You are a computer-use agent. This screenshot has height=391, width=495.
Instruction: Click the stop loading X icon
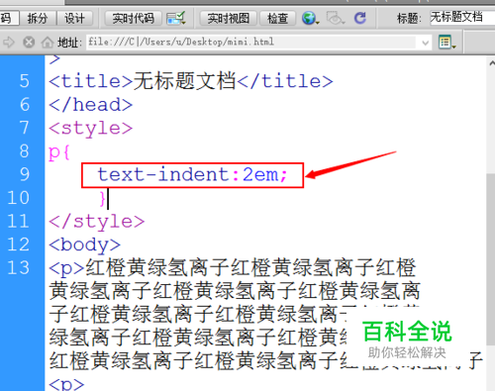pyautogui.click(x=29, y=42)
